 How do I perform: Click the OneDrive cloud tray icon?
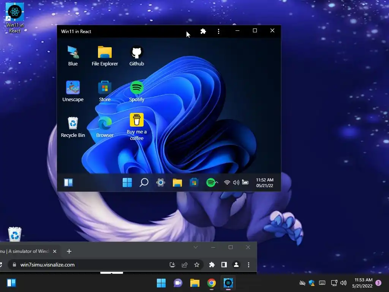[x=302, y=283]
